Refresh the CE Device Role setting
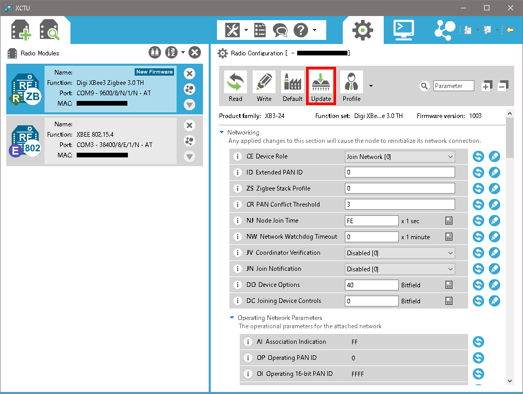 pyautogui.click(x=478, y=156)
